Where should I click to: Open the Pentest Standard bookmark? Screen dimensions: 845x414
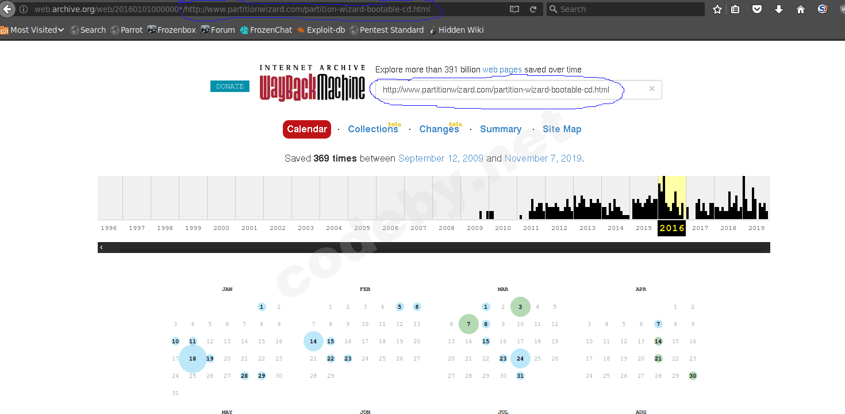coord(386,30)
